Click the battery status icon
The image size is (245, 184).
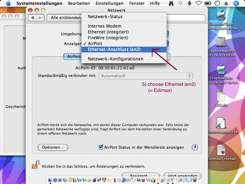point(208,3)
